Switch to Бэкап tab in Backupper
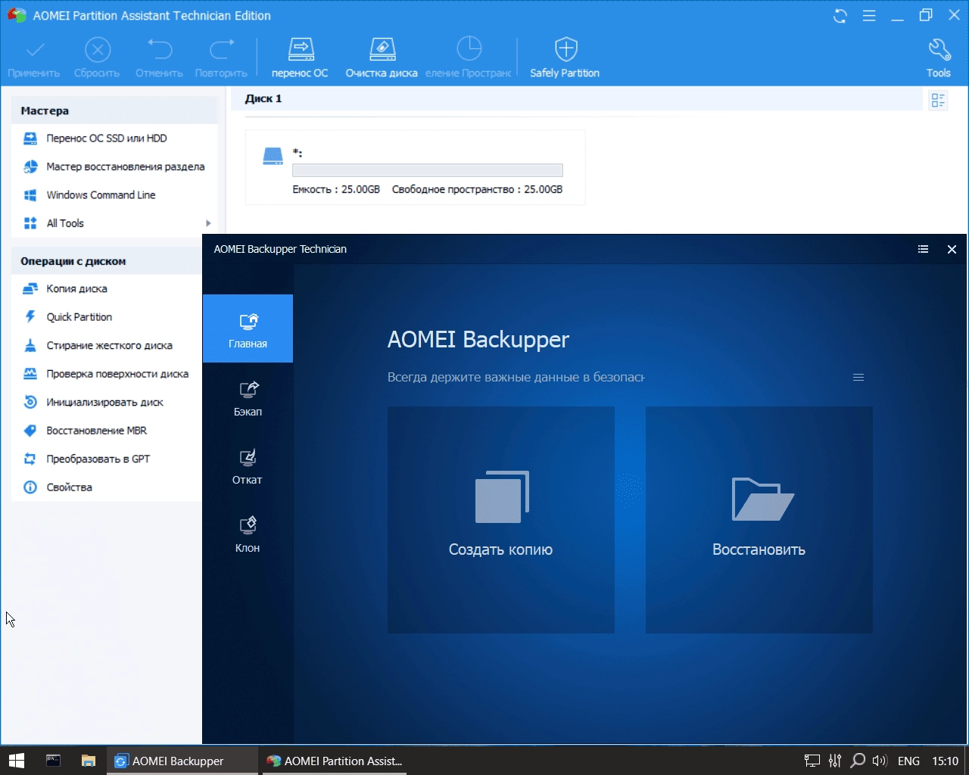 248,397
